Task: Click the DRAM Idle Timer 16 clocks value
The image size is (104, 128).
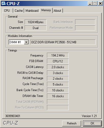Action: tap(58, 96)
